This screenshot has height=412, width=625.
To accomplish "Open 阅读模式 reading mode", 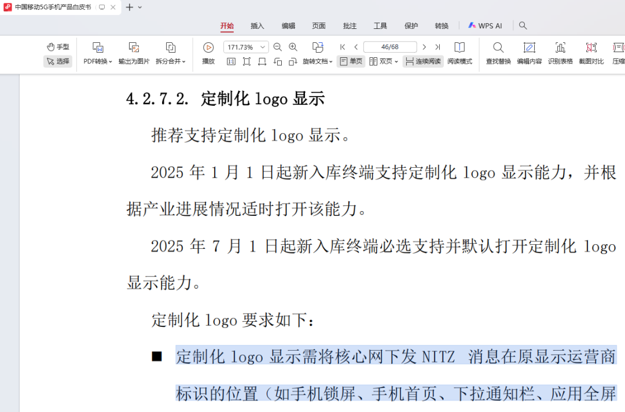I will pos(459,53).
